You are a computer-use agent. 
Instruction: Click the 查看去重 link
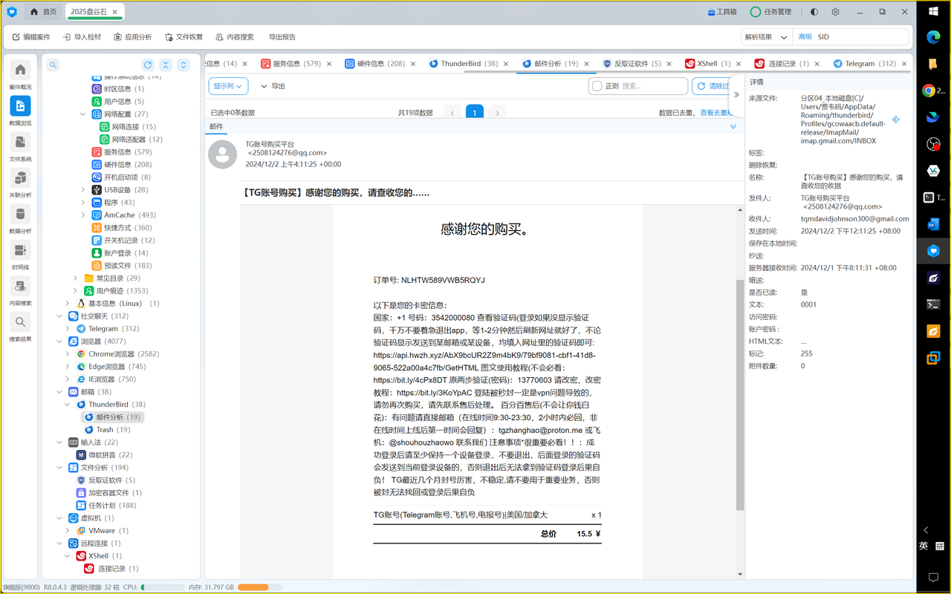click(716, 113)
